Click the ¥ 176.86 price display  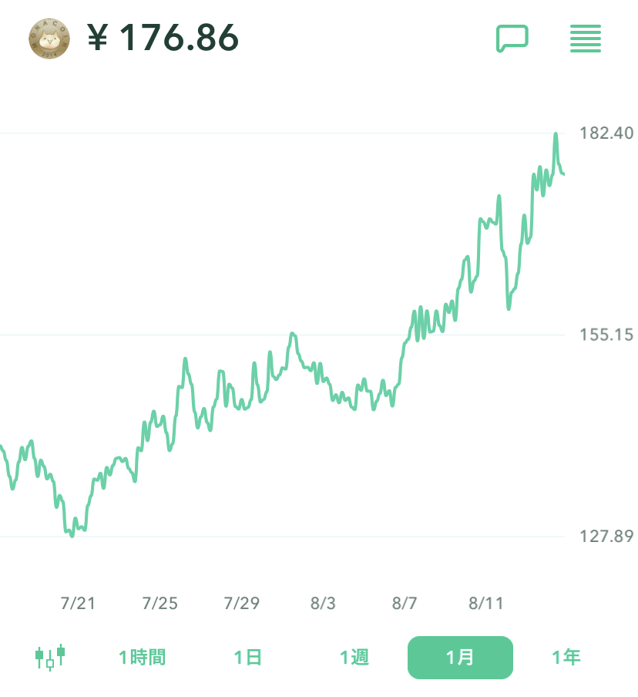[x=163, y=38]
